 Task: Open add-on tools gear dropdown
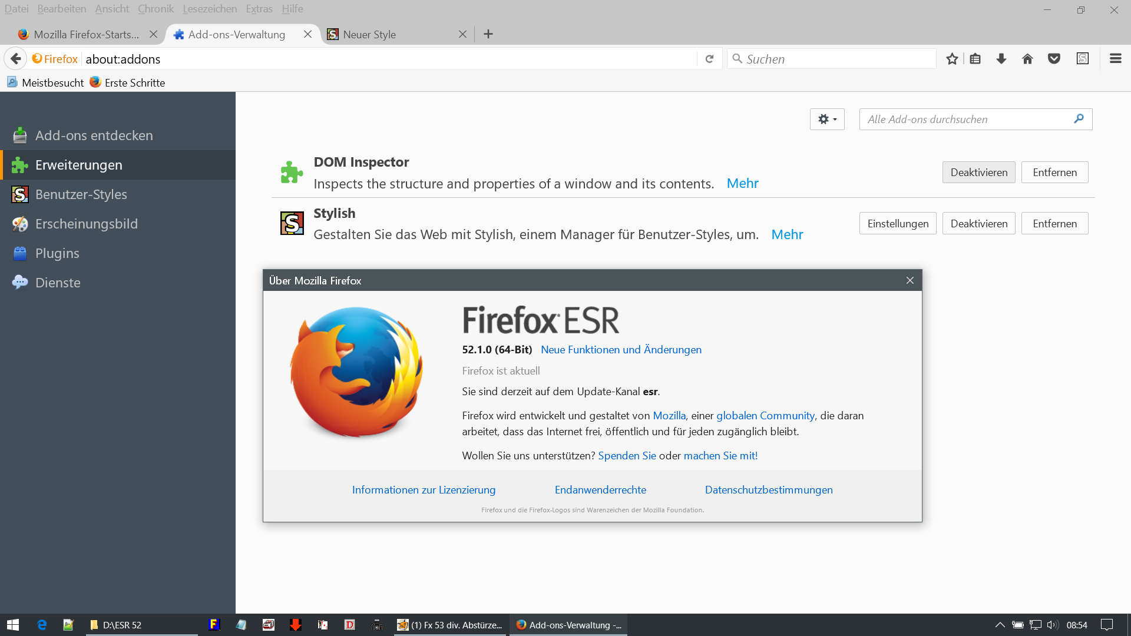(827, 120)
